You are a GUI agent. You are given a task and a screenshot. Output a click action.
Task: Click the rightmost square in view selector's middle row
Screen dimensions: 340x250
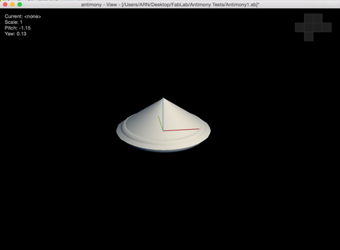327,27
